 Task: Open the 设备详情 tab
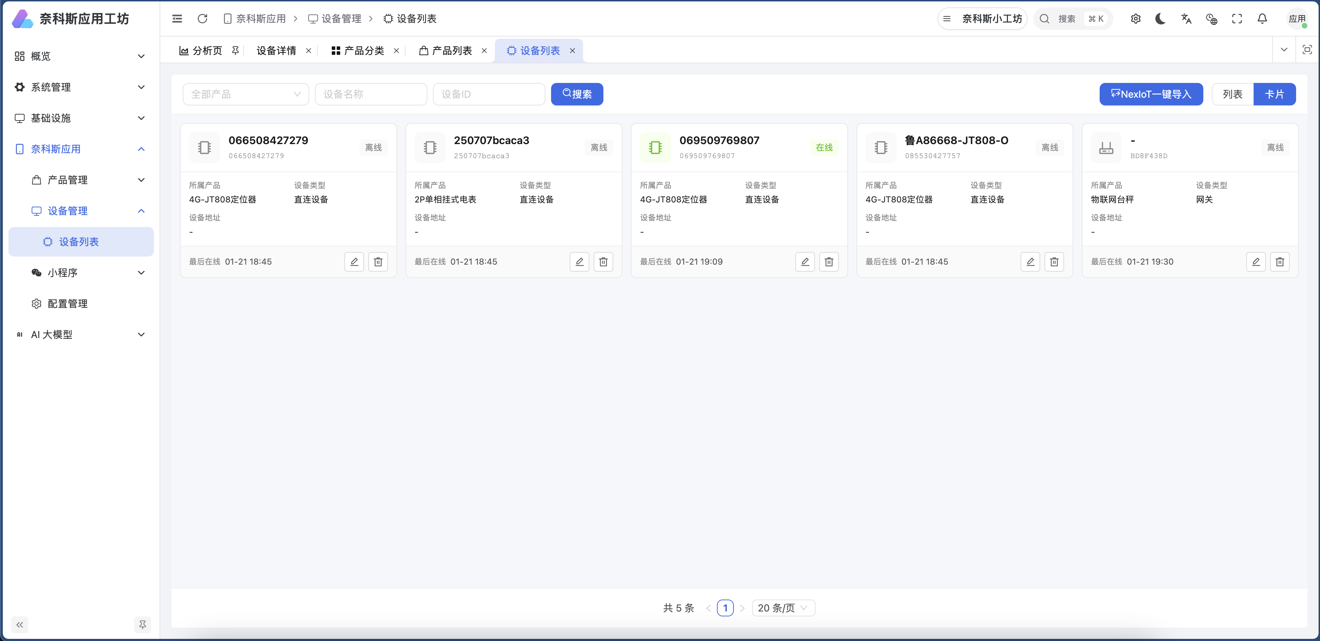(x=276, y=51)
